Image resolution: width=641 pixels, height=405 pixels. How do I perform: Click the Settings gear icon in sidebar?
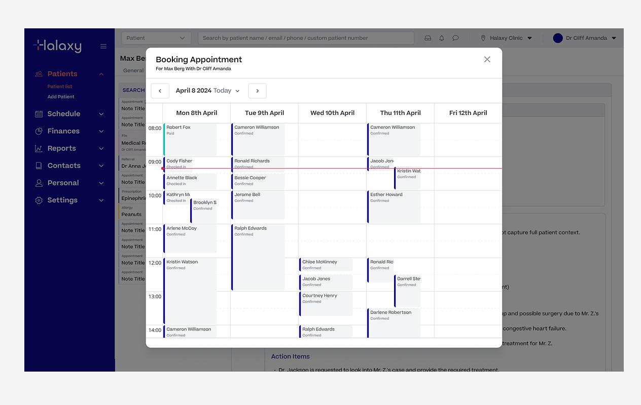[39, 200]
